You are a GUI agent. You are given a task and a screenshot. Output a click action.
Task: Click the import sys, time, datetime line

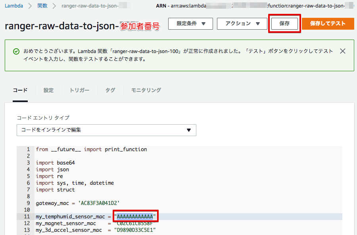tap(75, 183)
